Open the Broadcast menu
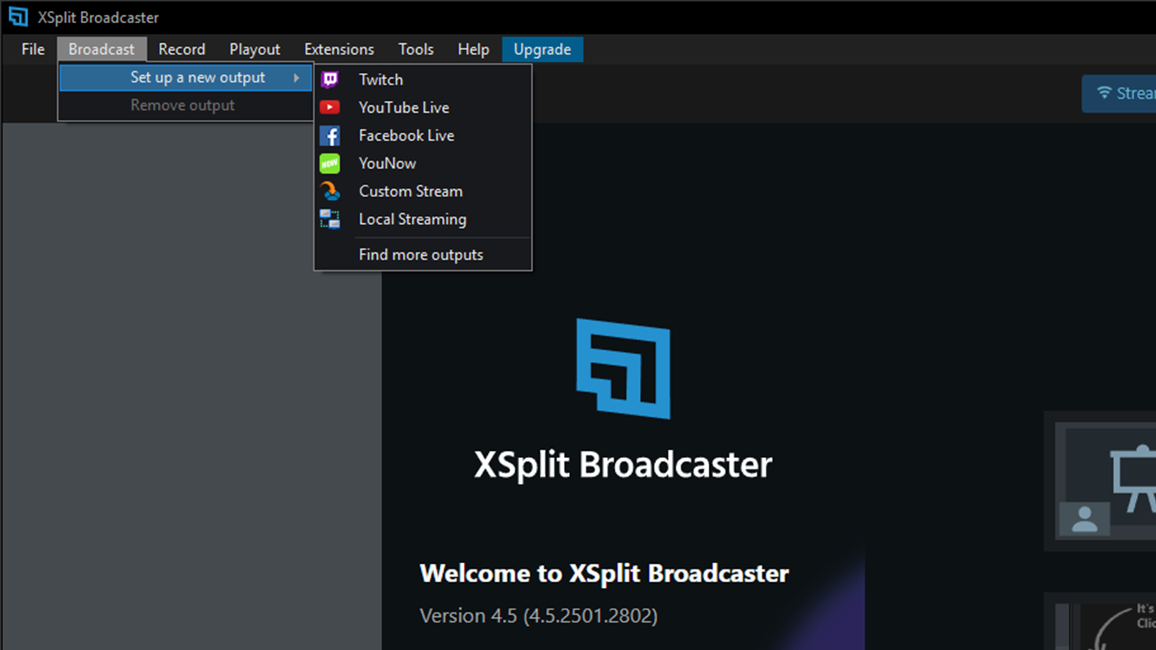The width and height of the screenshot is (1156, 650). tap(102, 49)
